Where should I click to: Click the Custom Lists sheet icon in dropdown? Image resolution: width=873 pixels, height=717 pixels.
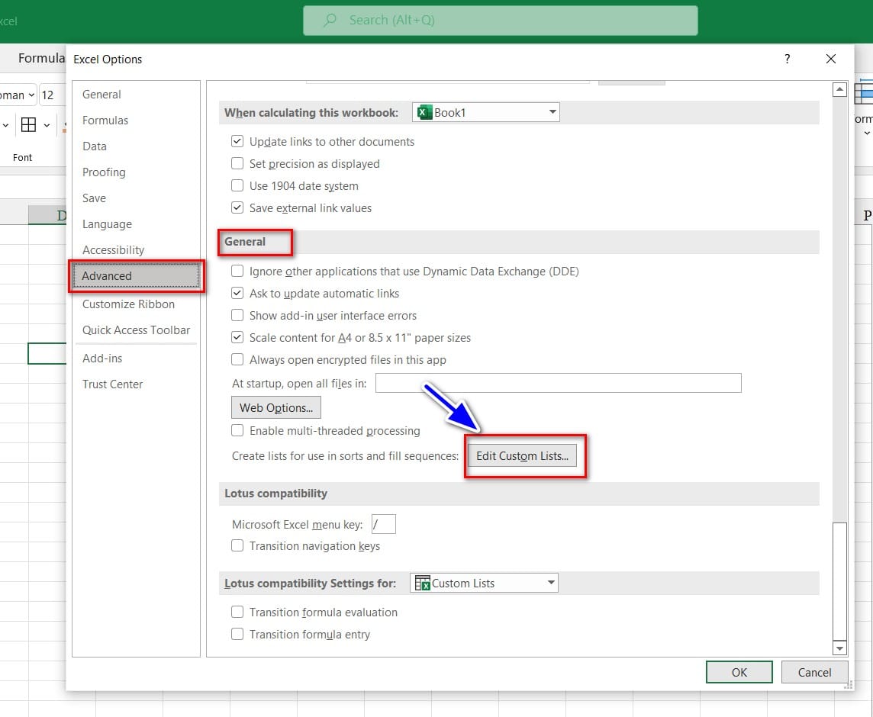pyautogui.click(x=423, y=583)
